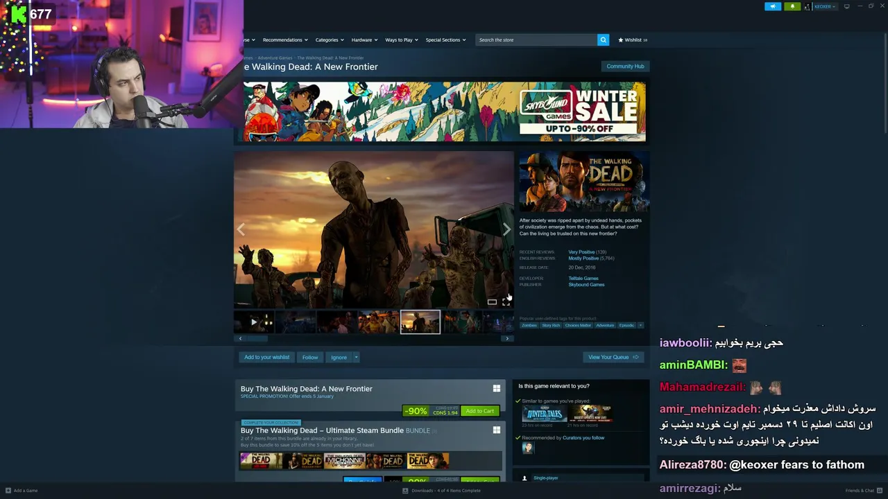Expand the Recommendations menu
This screenshot has height=499, width=888.
tap(284, 40)
